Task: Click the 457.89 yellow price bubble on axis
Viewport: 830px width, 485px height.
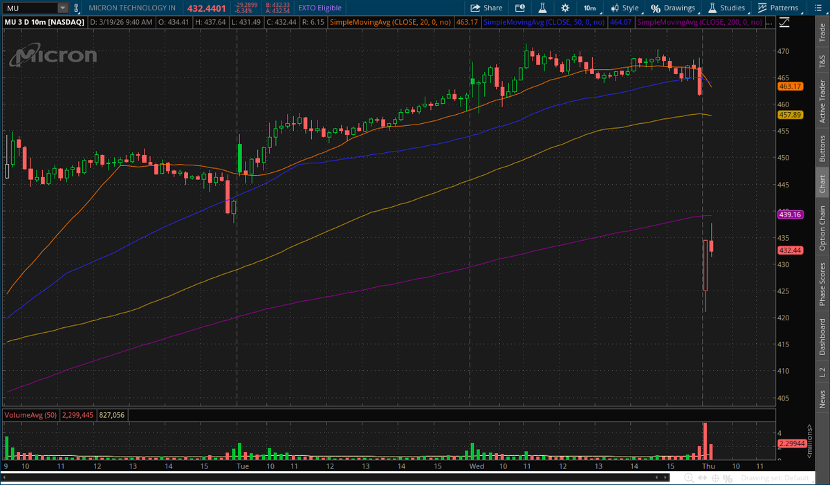Action: pos(789,115)
